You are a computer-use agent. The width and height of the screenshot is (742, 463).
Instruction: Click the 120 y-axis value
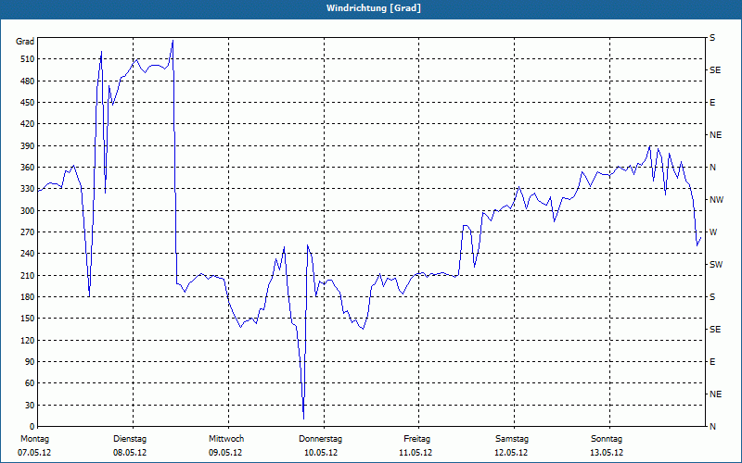coord(28,340)
